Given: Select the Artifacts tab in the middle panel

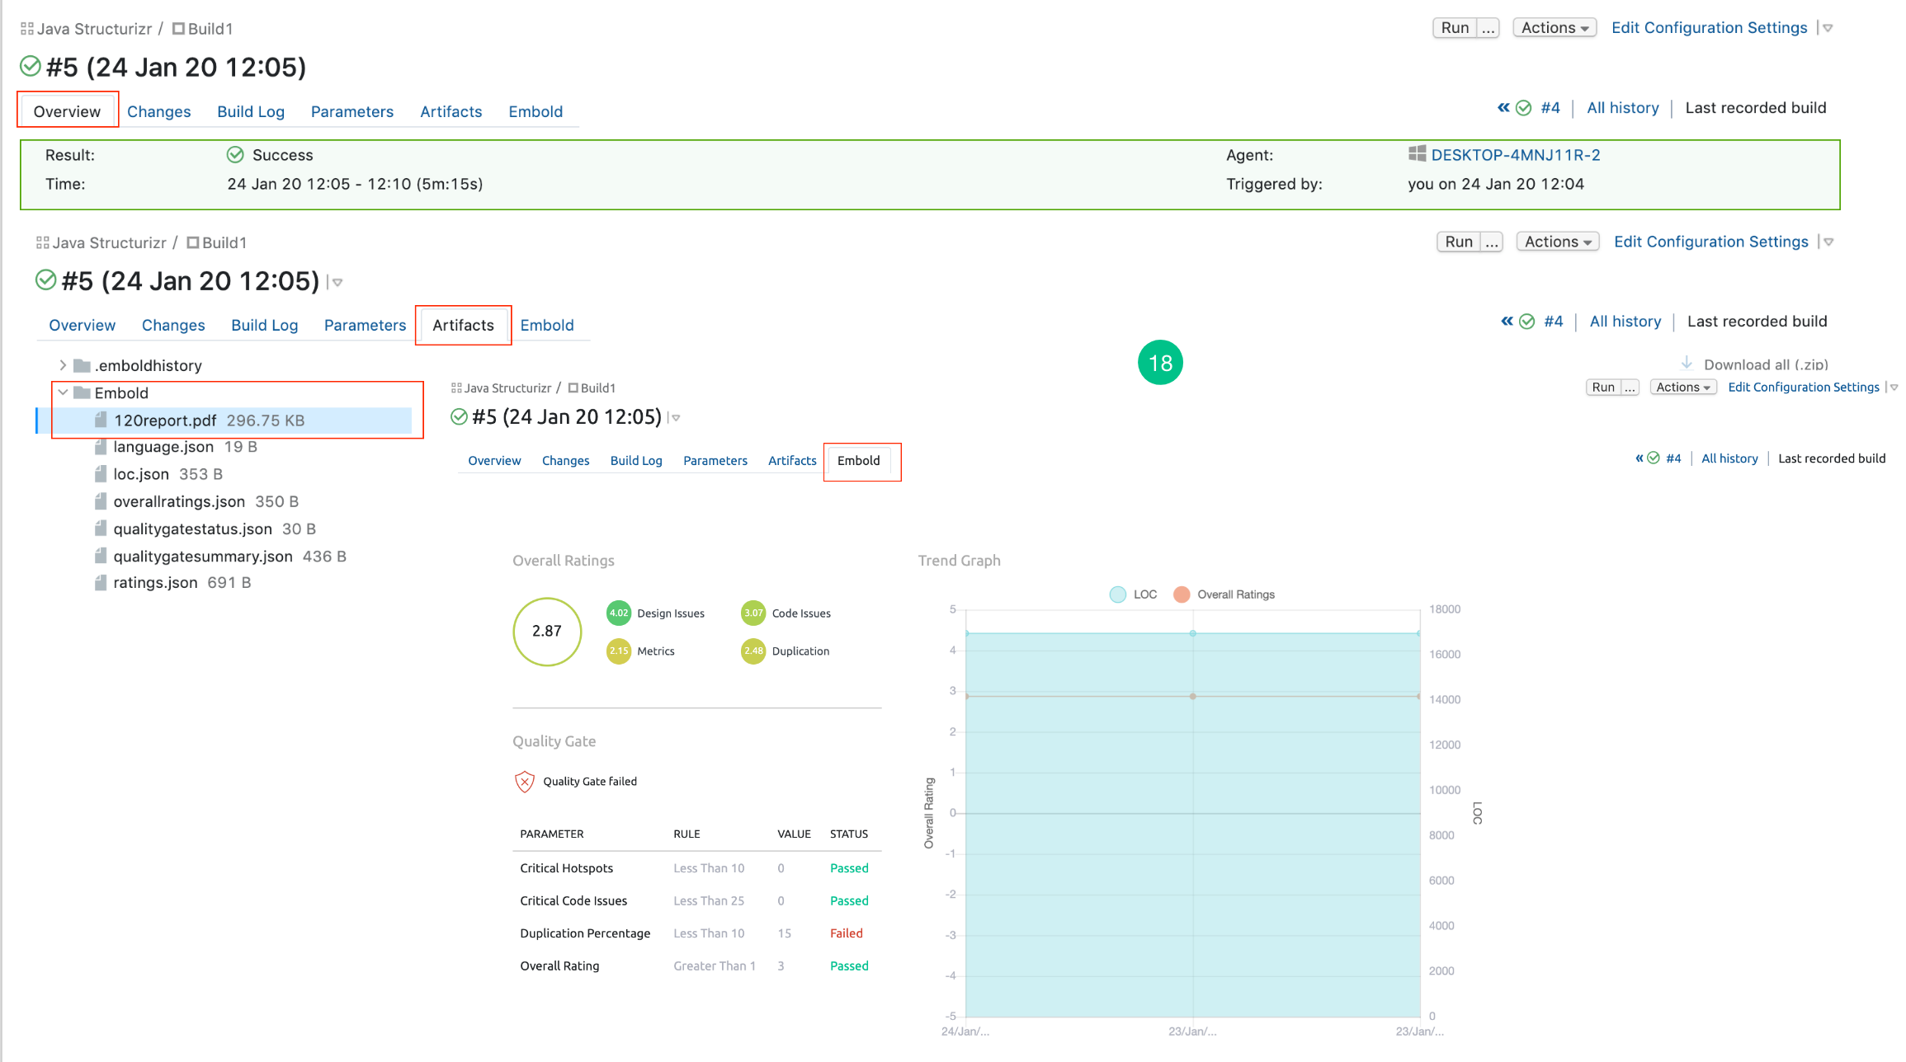Looking at the screenshot, I should [463, 325].
